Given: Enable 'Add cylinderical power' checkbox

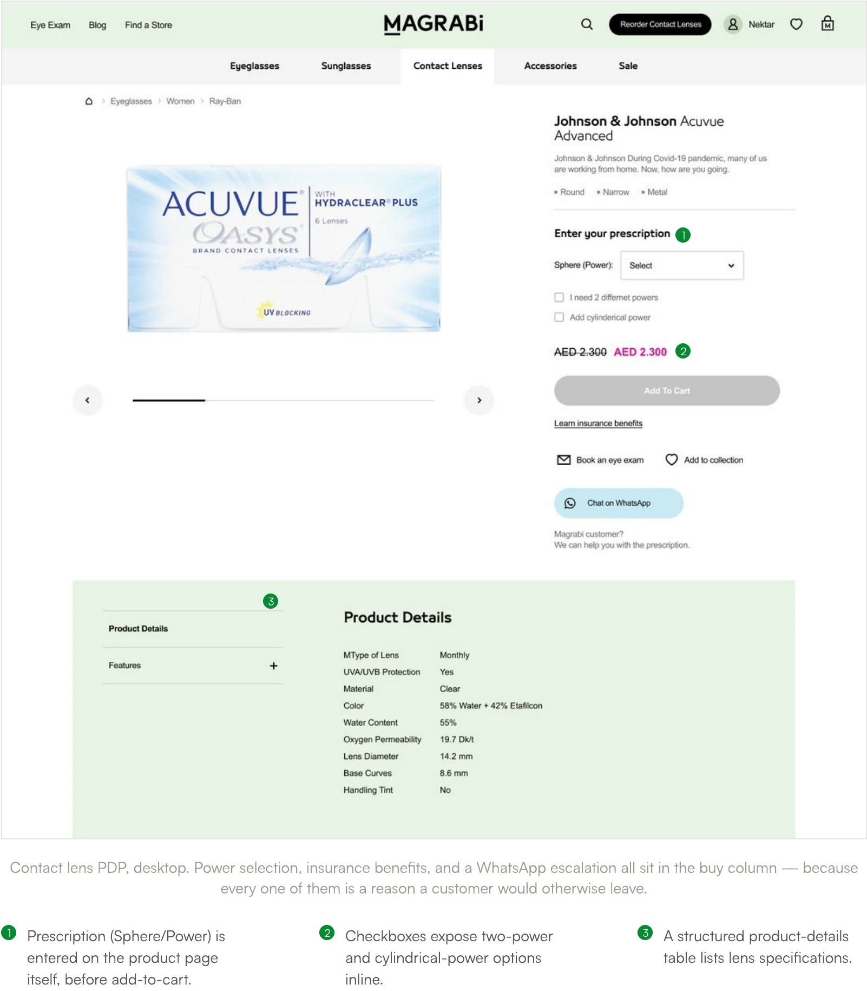Looking at the screenshot, I should coord(559,317).
